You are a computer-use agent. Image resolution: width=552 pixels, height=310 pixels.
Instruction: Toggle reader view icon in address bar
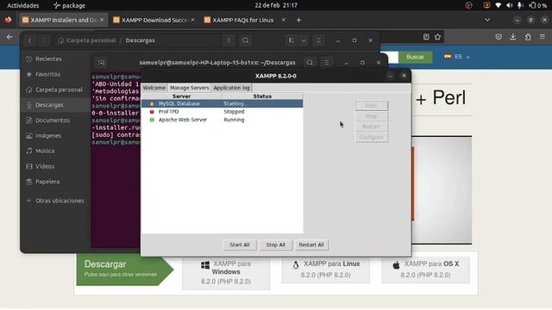[426, 37]
